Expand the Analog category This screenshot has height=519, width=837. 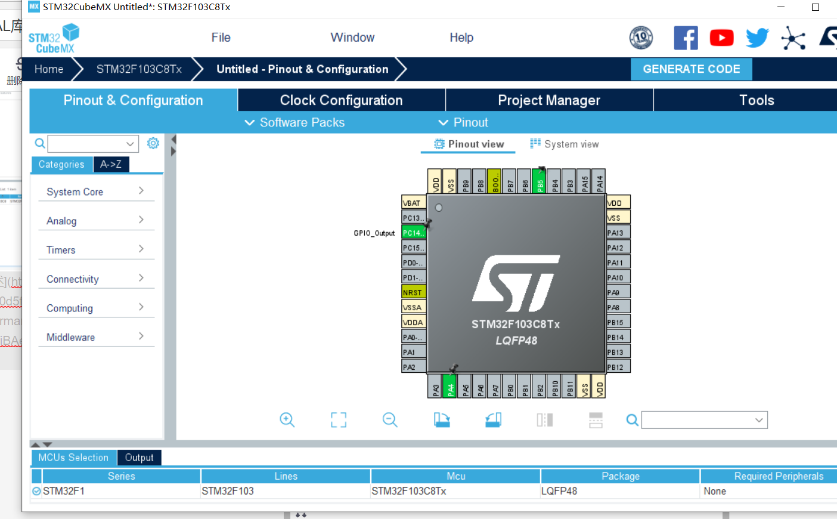[96, 221]
